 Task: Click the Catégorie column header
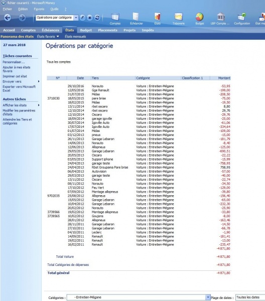coord(158,78)
